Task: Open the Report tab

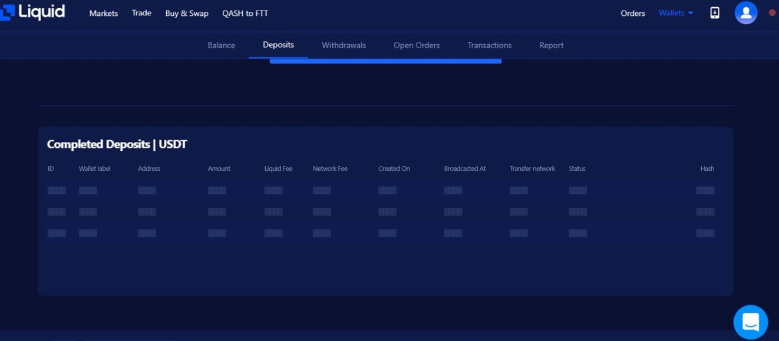Action: click(551, 45)
